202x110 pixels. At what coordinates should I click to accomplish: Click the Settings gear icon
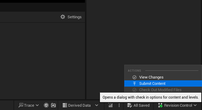(x=63, y=17)
